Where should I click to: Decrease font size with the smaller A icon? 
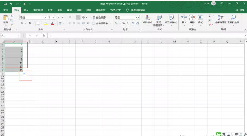point(63,18)
